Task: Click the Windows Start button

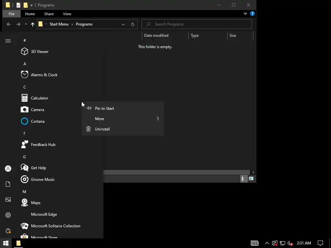Action: (x=6, y=243)
